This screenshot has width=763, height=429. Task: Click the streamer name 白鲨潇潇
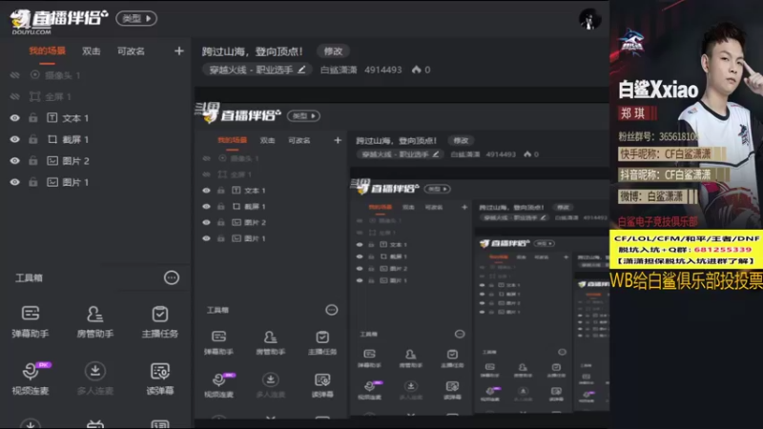pyautogui.click(x=339, y=70)
